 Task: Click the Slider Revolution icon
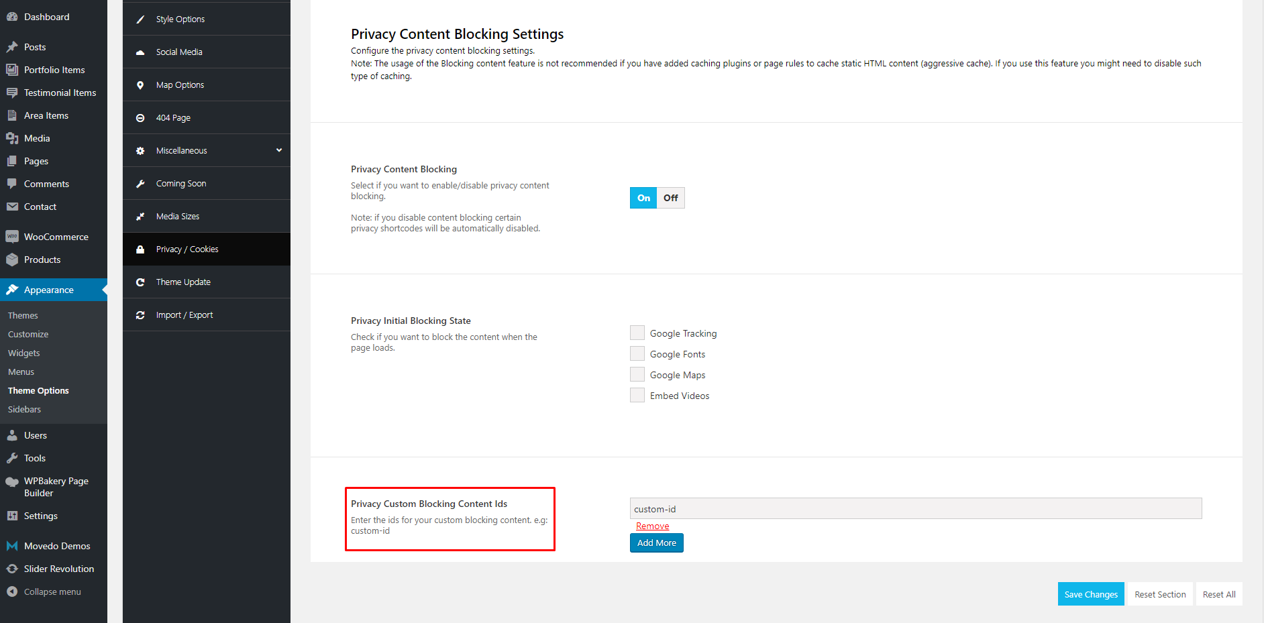click(x=12, y=569)
